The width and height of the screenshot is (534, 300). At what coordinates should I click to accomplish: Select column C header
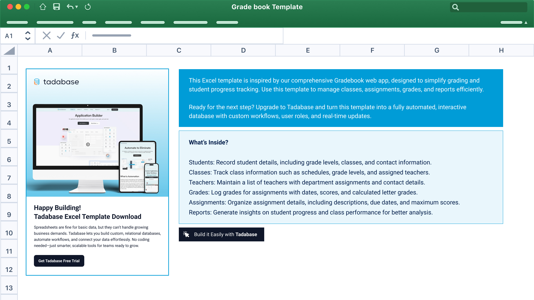[x=179, y=51]
